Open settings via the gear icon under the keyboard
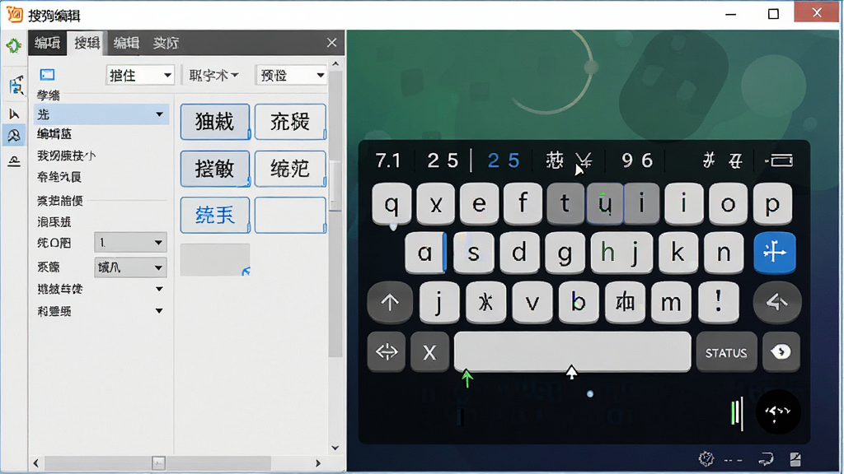Image resolution: width=844 pixels, height=474 pixels. coord(706,459)
